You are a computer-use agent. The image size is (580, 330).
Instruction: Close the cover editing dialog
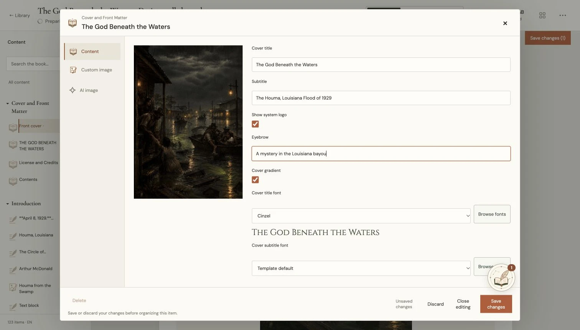pos(505,23)
